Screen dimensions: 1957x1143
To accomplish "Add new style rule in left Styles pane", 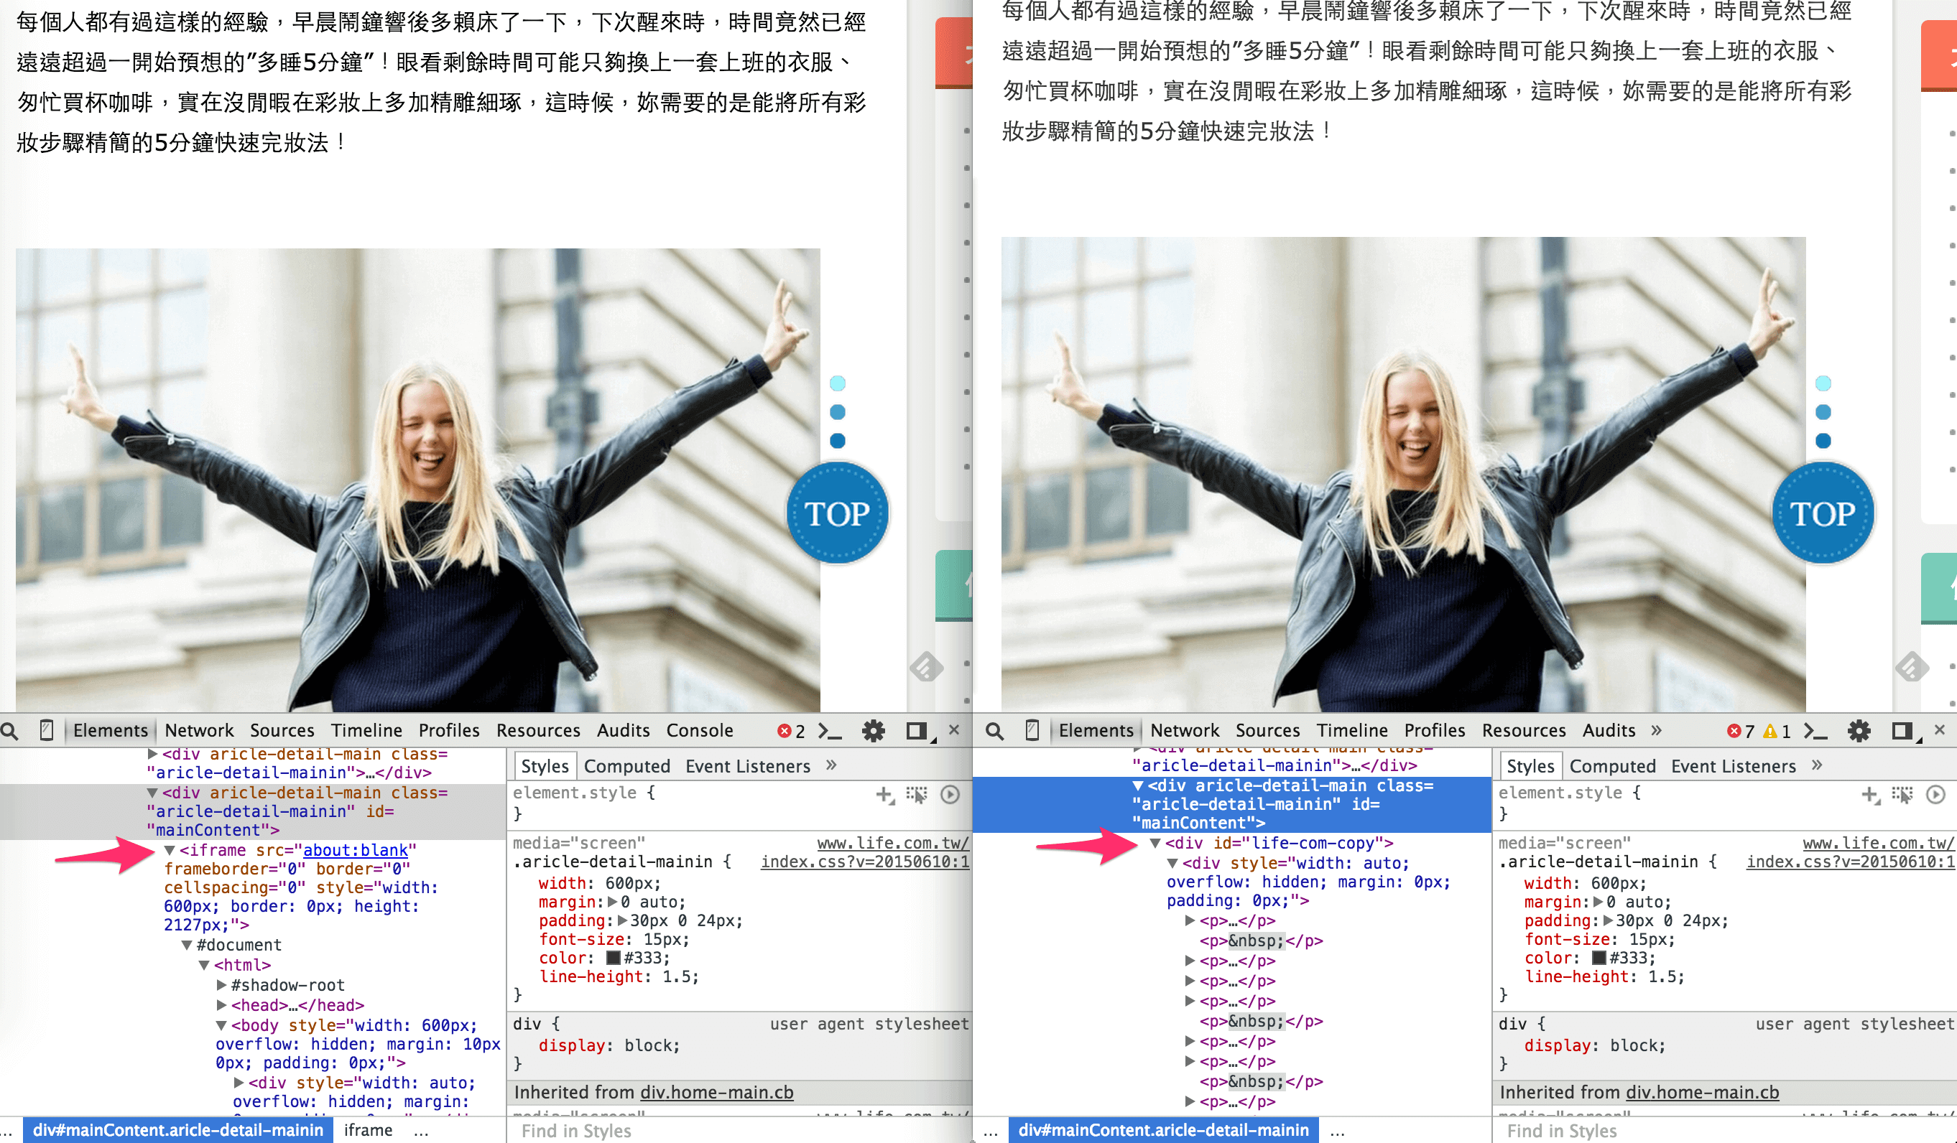I will pyautogui.click(x=884, y=794).
